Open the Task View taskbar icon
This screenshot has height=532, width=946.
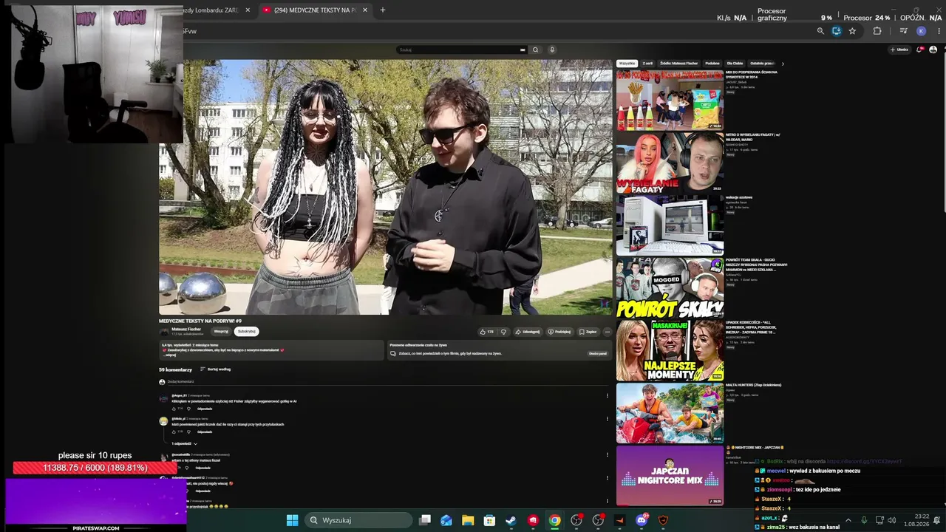pos(425,520)
